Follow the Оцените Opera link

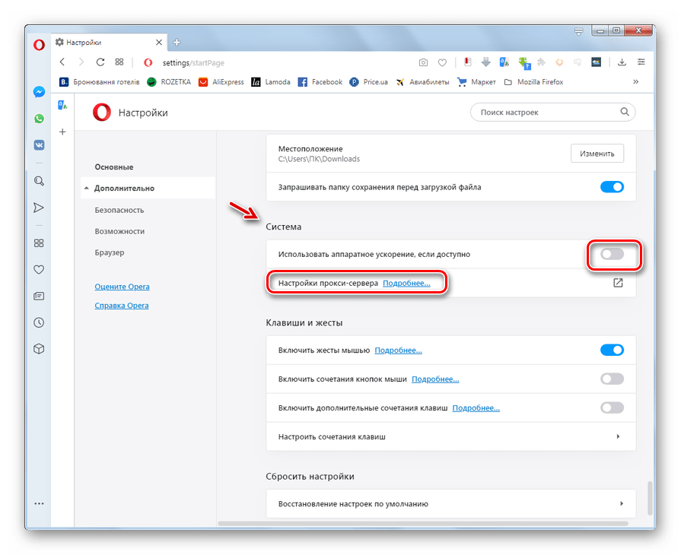(x=122, y=287)
